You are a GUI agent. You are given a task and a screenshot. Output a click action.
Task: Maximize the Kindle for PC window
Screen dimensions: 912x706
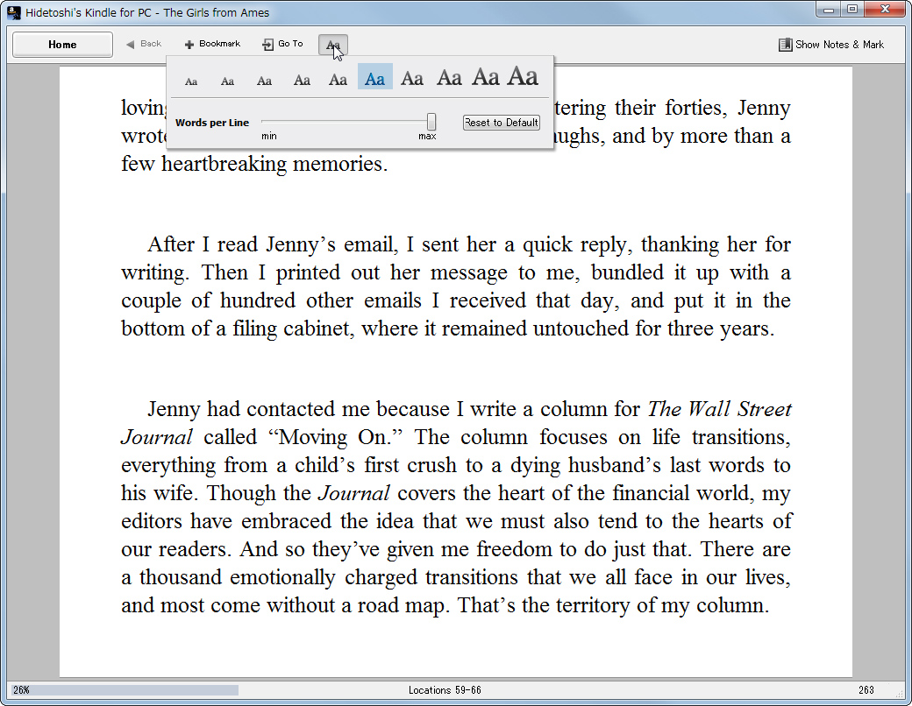[852, 10]
